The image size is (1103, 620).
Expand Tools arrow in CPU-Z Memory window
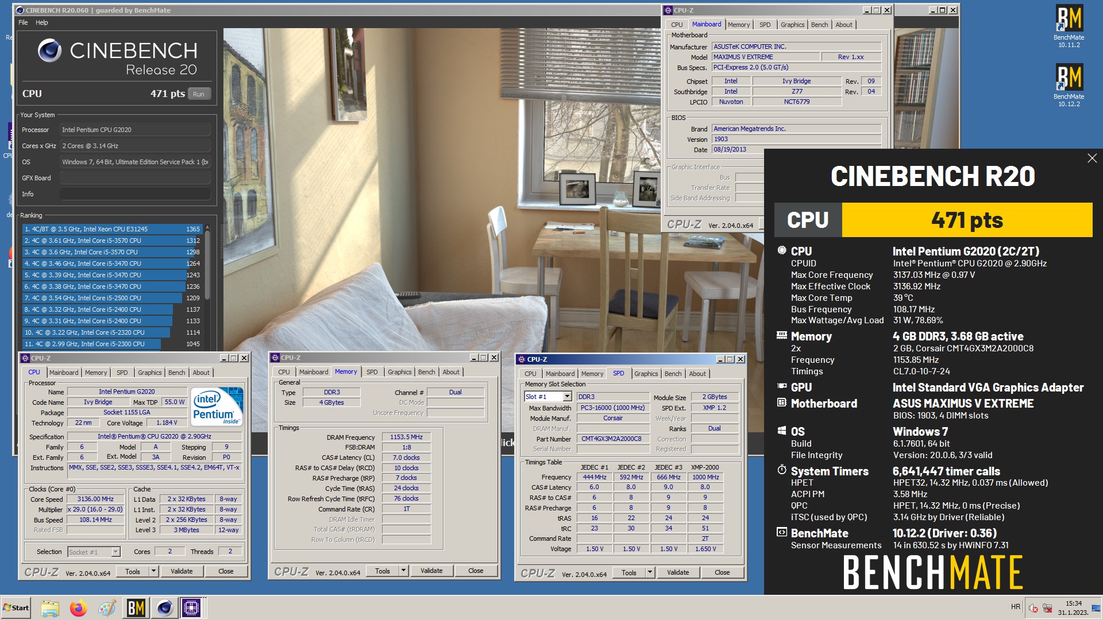[x=403, y=571]
